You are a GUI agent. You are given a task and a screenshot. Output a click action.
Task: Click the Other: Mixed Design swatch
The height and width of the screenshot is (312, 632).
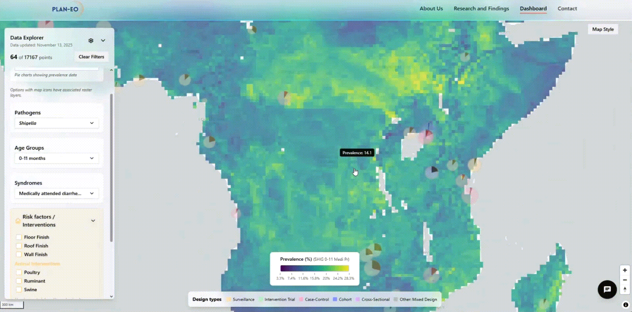tap(396, 300)
